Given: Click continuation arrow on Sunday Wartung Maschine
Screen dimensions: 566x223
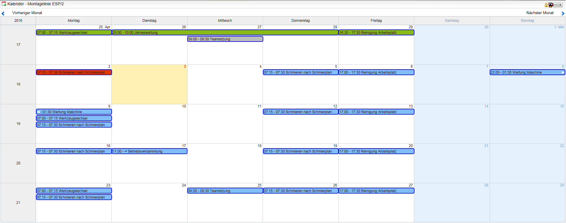Looking at the screenshot, I should pos(563,72).
